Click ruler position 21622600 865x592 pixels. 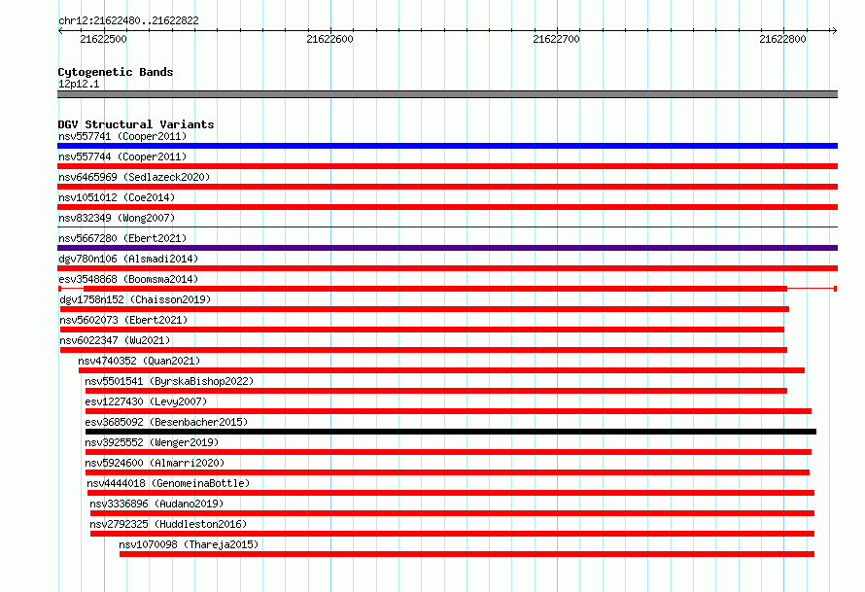329,39
